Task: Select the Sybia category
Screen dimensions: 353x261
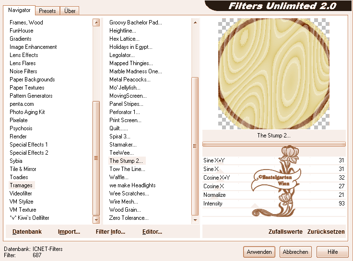Action: pyautogui.click(x=16, y=161)
